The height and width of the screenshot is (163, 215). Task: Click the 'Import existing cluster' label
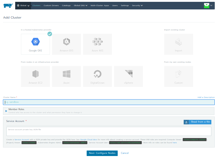coord(175,30)
